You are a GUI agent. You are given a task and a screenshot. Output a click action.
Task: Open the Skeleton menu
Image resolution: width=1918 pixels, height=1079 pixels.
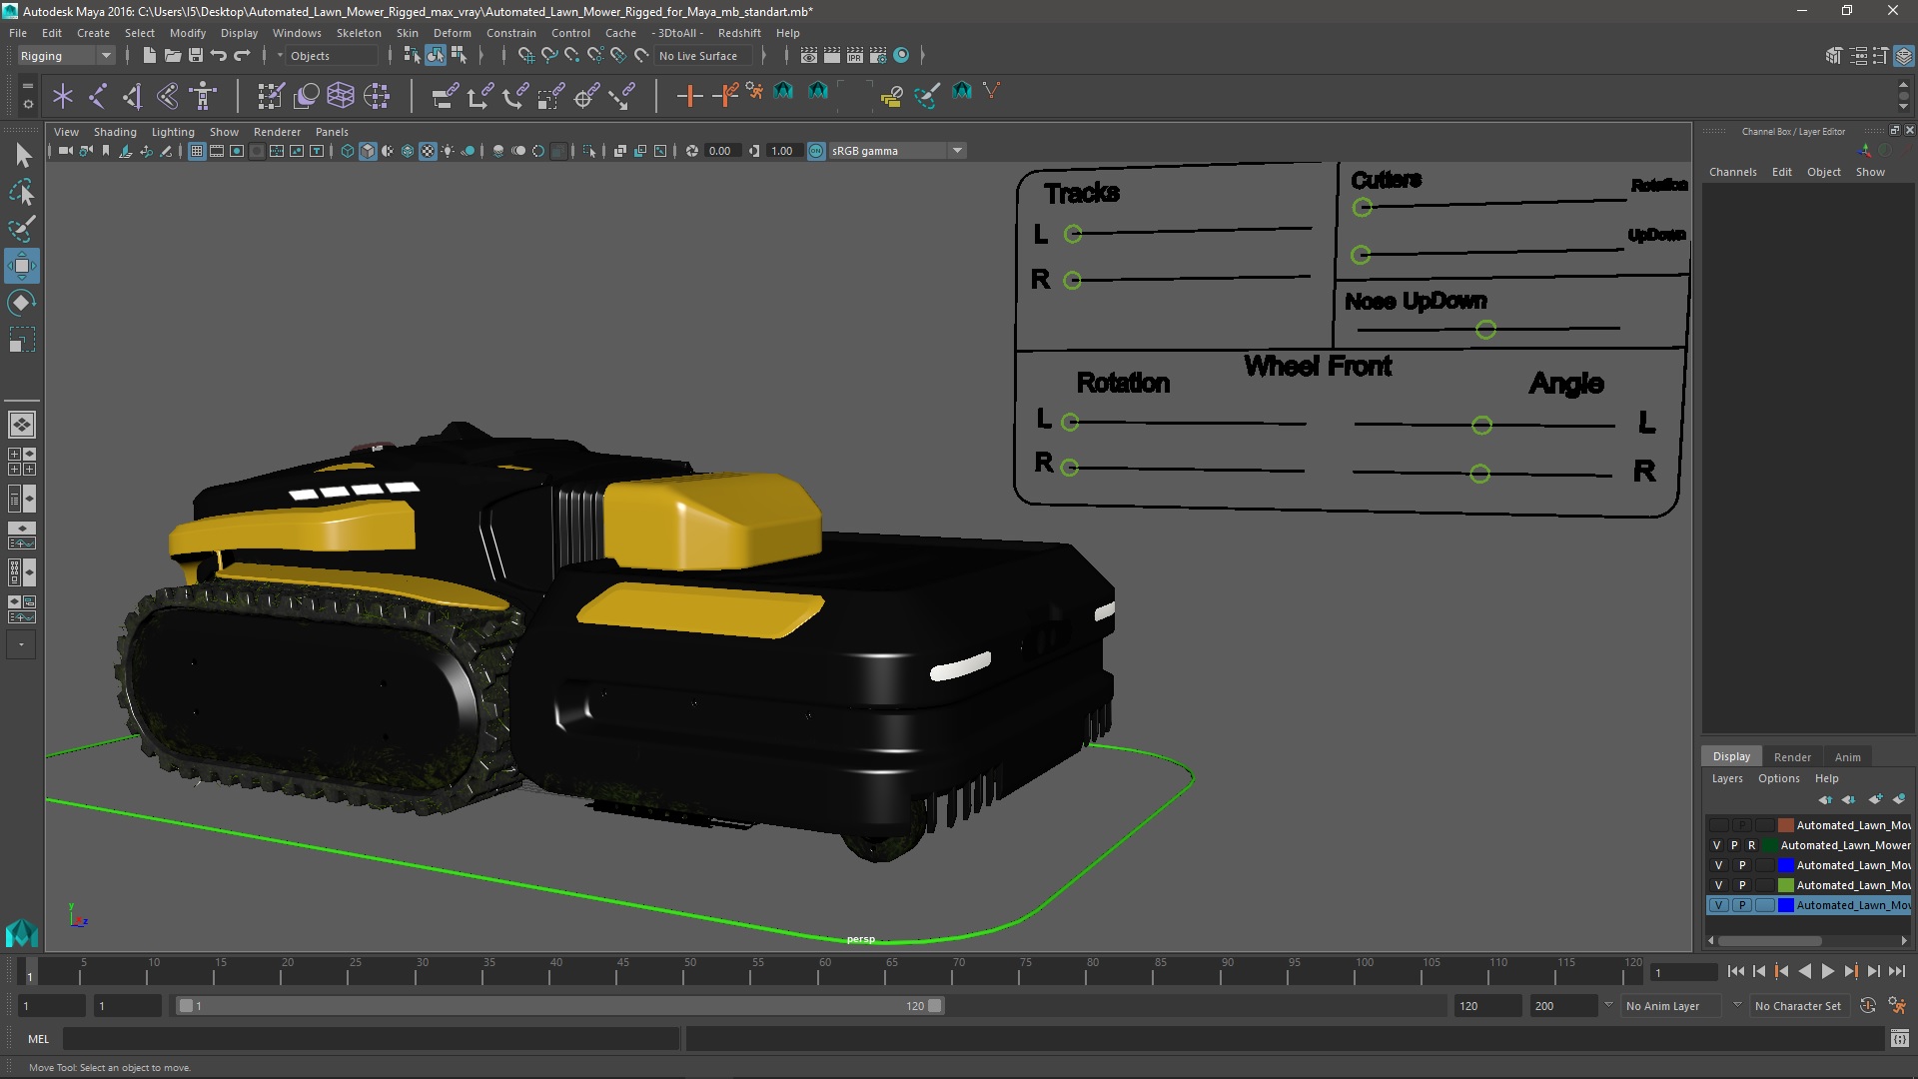pos(358,33)
